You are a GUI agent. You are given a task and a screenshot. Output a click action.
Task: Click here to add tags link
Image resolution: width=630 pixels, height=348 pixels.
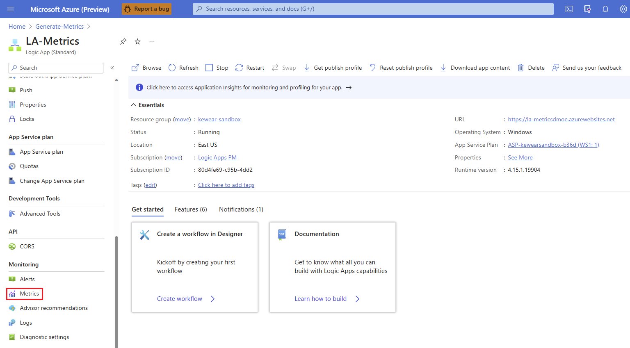click(x=226, y=185)
